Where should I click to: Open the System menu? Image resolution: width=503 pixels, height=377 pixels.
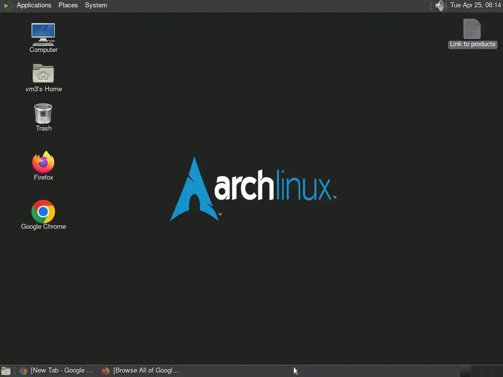[96, 5]
